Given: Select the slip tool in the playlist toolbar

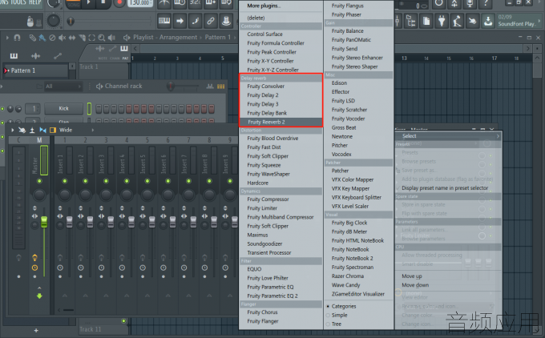Looking at the screenshot, I should [x=72, y=38].
